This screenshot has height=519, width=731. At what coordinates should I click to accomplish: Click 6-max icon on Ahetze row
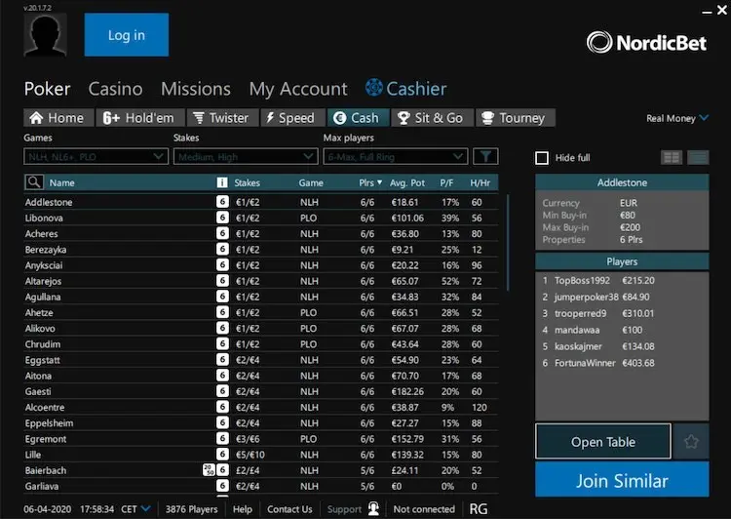(x=222, y=312)
